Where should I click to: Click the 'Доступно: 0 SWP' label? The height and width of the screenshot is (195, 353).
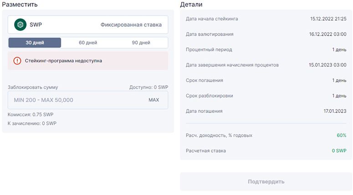click(148, 87)
